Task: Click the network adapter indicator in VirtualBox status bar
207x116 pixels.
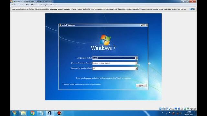Action: tap(167, 109)
